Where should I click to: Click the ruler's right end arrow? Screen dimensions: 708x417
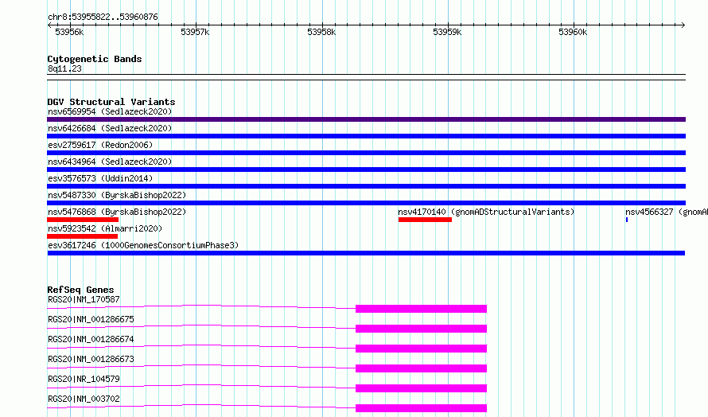click(683, 25)
